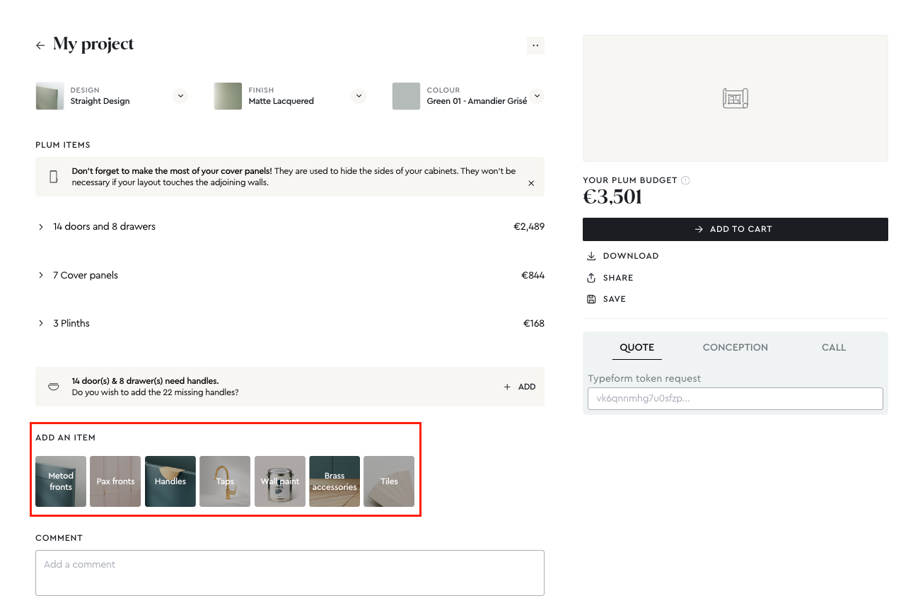Click the Taps item thumbnail
Viewport: 913px width, 603px height.
coord(225,481)
